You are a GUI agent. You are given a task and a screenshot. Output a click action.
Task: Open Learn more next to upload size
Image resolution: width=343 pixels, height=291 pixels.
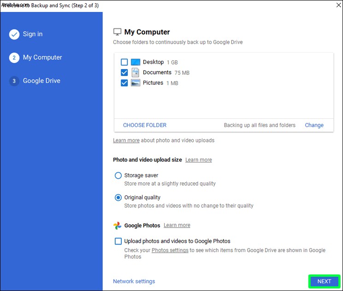point(199,160)
